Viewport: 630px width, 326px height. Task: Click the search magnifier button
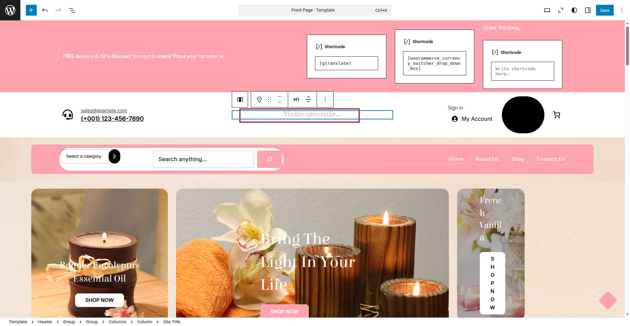tap(270, 159)
